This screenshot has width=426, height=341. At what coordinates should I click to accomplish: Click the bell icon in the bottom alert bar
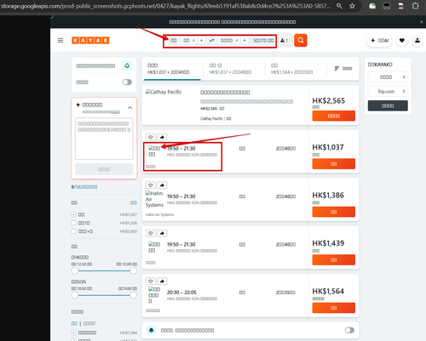tap(152, 330)
